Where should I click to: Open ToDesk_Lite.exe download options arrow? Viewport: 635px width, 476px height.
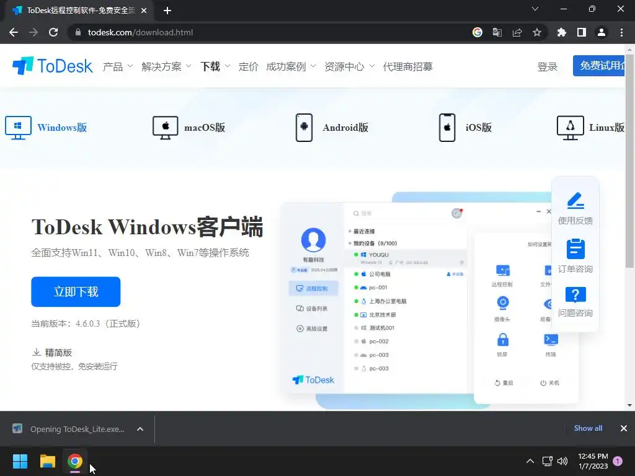point(140,429)
